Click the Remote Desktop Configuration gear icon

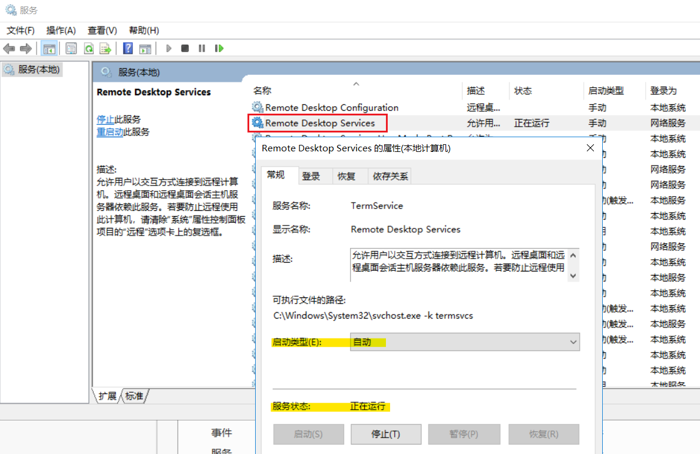click(257, 107)
